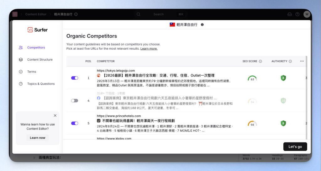Open the help question icon in top bar
The height and width of the screenshot is (171, 321).
coord(297,14)
